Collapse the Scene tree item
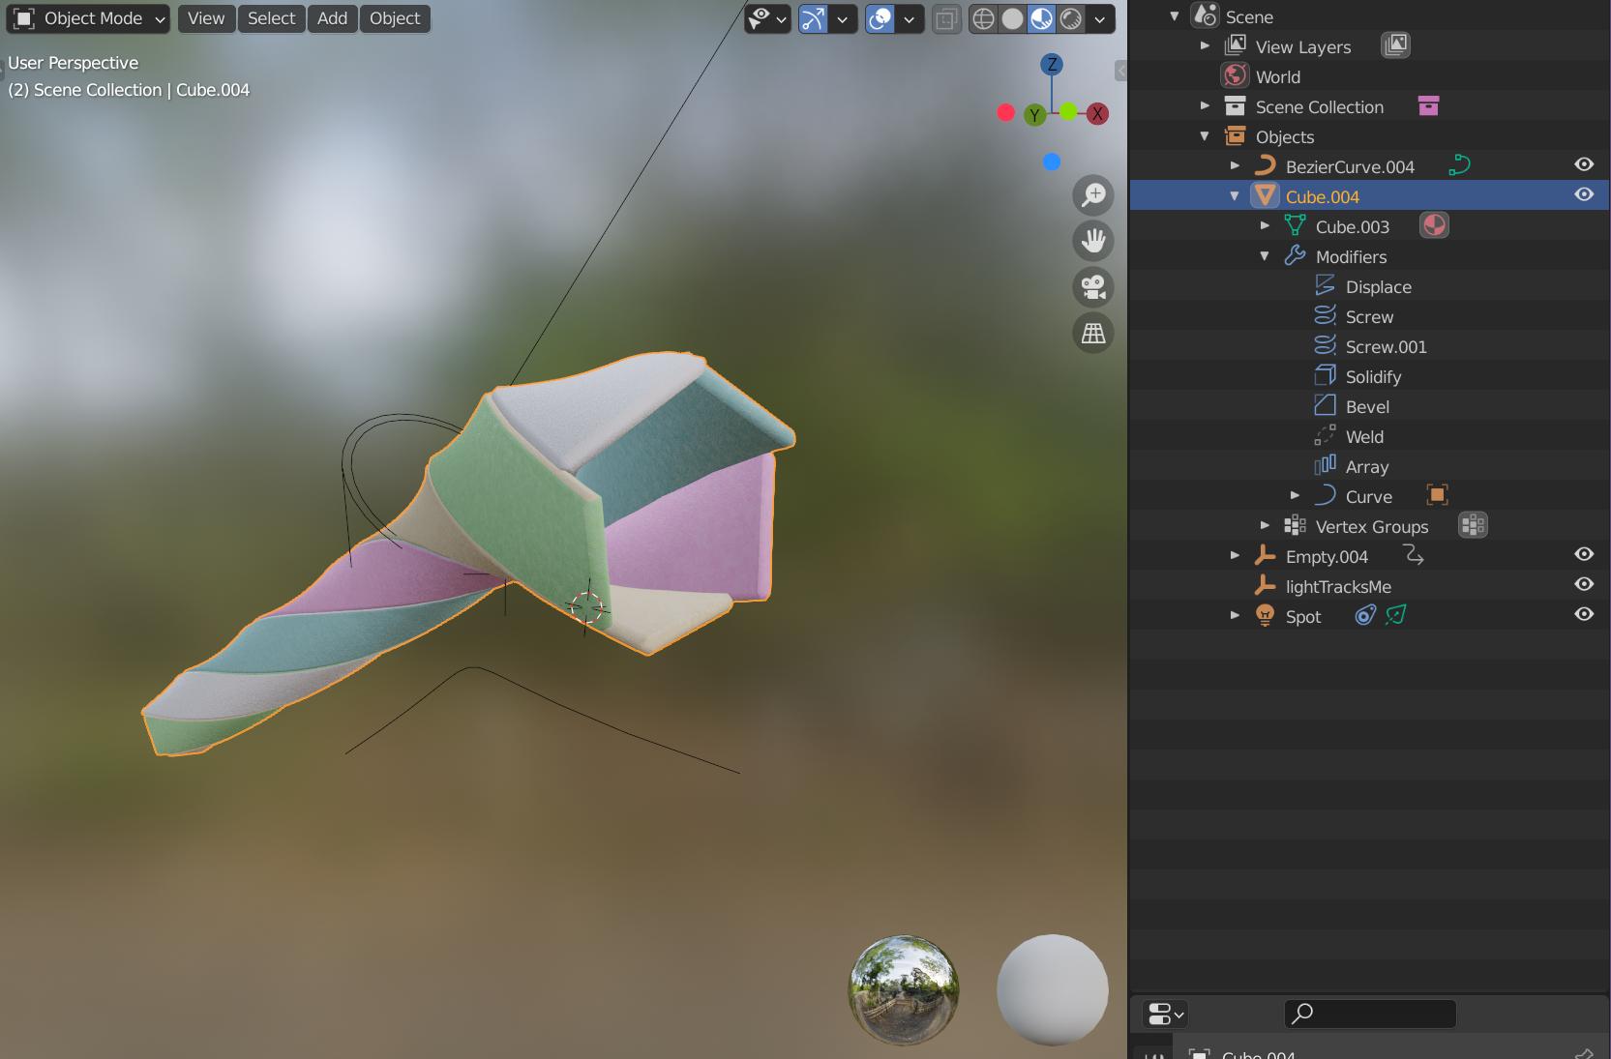This screenshot has height=1059, width=1611. pos(1175,16)
